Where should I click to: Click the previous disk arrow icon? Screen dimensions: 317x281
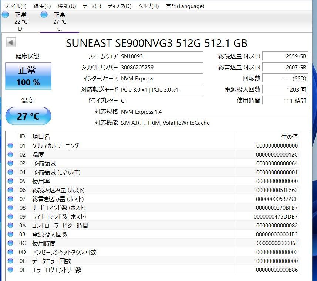coord(11,42)
